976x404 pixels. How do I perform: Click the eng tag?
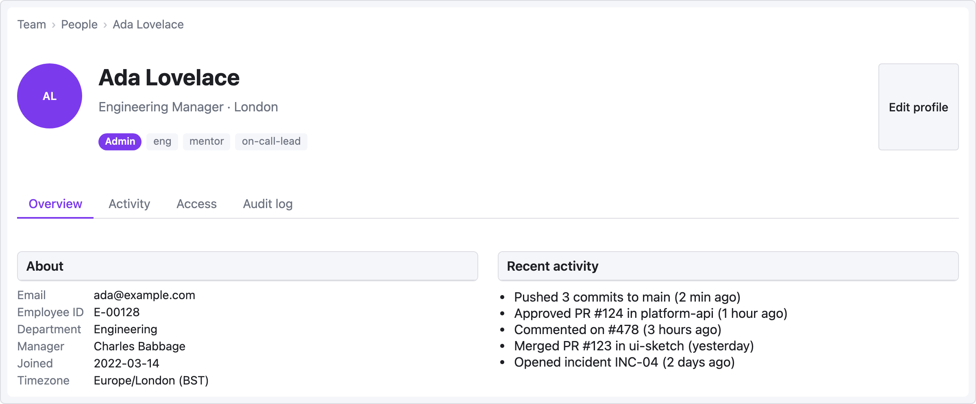pos(162,141)
